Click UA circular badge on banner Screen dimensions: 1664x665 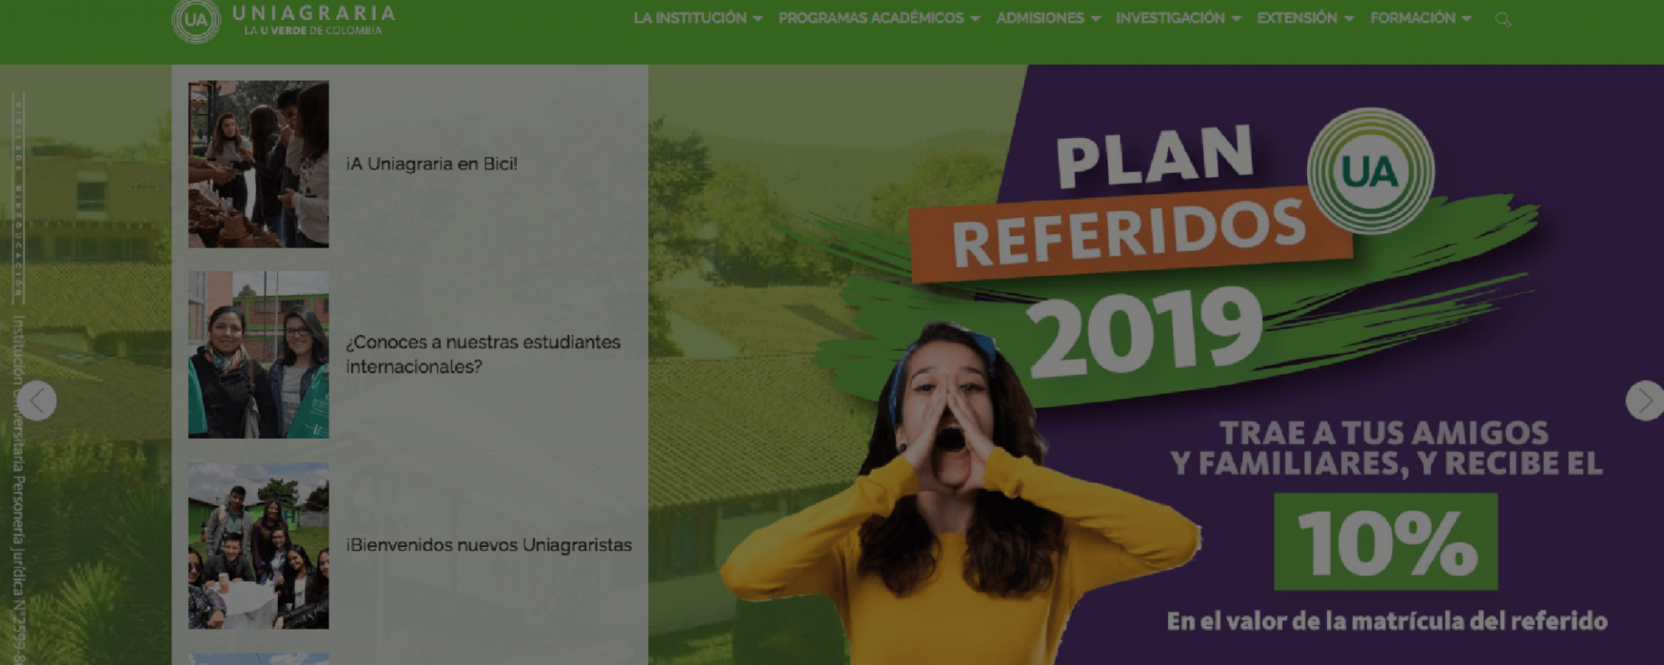1370,171
